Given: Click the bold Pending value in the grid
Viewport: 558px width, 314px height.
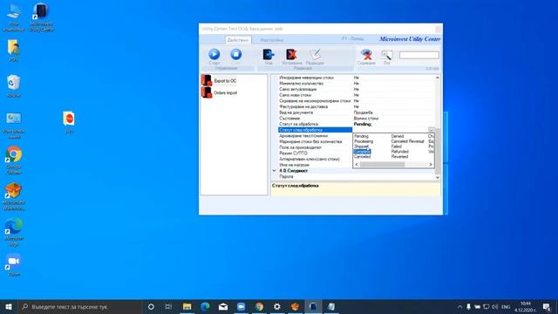Looking at the screenshot, I should 363,124.
